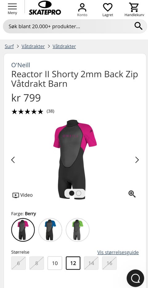The height and width of the screenshot is (288, 148).
Task: Open the Surf breadcrumb link
Action: [9, 46]
